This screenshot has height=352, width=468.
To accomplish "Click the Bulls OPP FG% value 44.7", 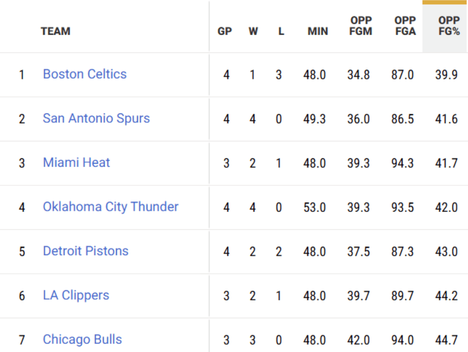I will coord(446,340).
